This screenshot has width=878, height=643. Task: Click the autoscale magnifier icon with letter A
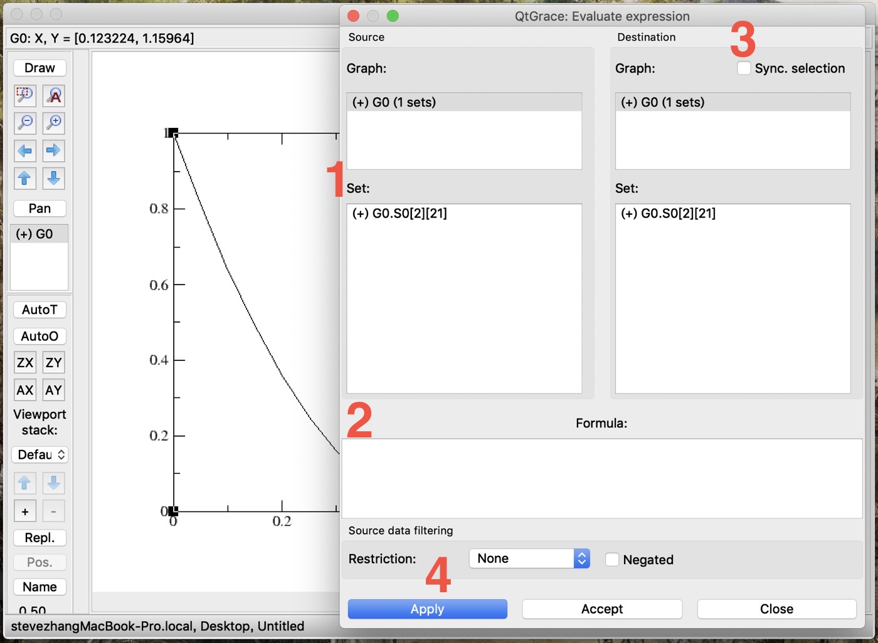pyautogui.click(x=54, y=95)
